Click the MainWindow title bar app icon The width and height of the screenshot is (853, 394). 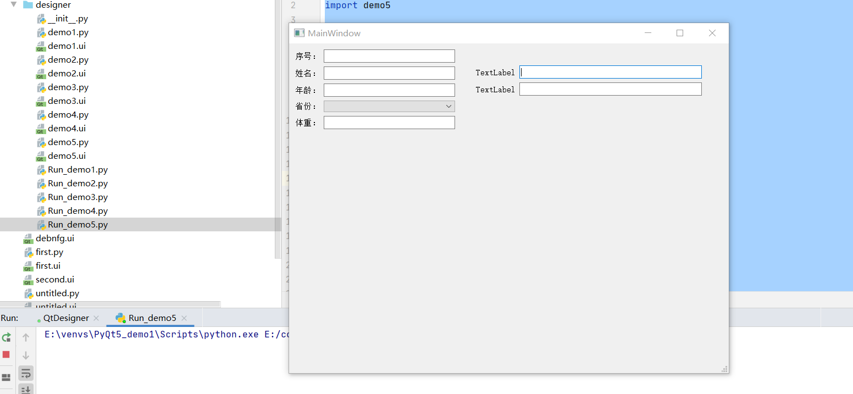[300, 33]
